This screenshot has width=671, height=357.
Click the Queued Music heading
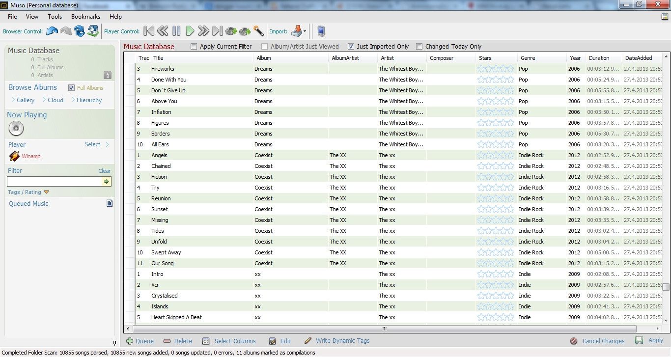point(28,203)
